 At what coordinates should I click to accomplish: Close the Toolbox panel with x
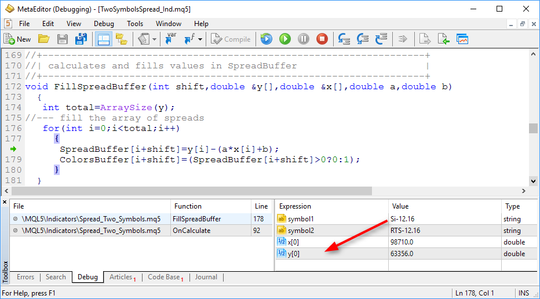coord(5,202)
